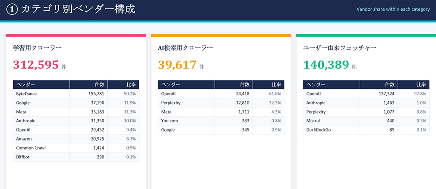Click the 440 count cell
Viewport: 436px width, 189px height.
(x=379, y=121)
